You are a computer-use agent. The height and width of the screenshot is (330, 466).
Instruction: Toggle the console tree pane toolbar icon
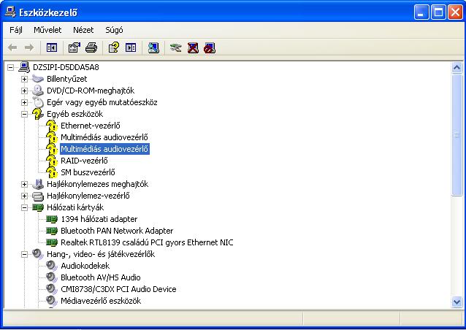point(52,47)
